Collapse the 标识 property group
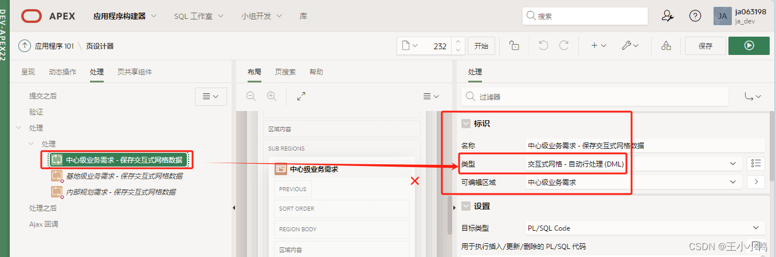The image size is (776, 257). pyautogui.click(x=466, y=124)
